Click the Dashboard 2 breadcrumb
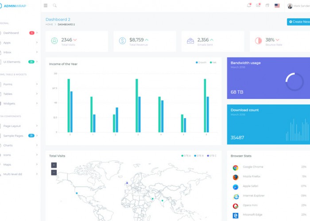 tap(66, 24)
